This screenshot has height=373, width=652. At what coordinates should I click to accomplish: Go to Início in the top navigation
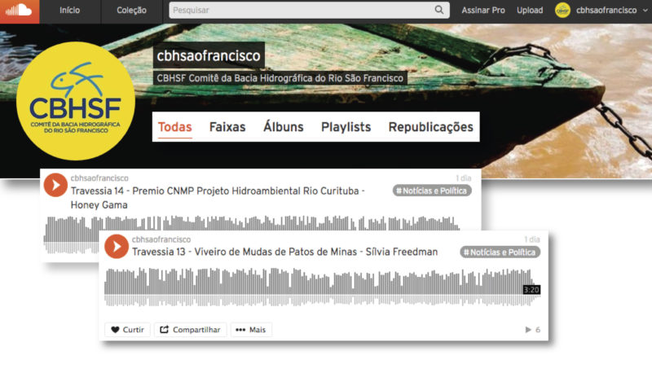point(70,11)
